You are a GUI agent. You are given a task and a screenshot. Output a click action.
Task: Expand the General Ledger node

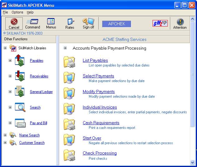tap(10, 92)
